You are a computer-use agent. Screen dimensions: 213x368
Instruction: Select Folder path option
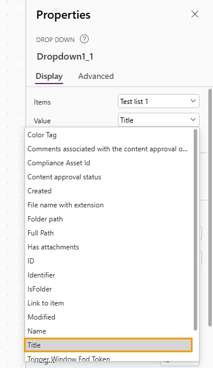109,219
